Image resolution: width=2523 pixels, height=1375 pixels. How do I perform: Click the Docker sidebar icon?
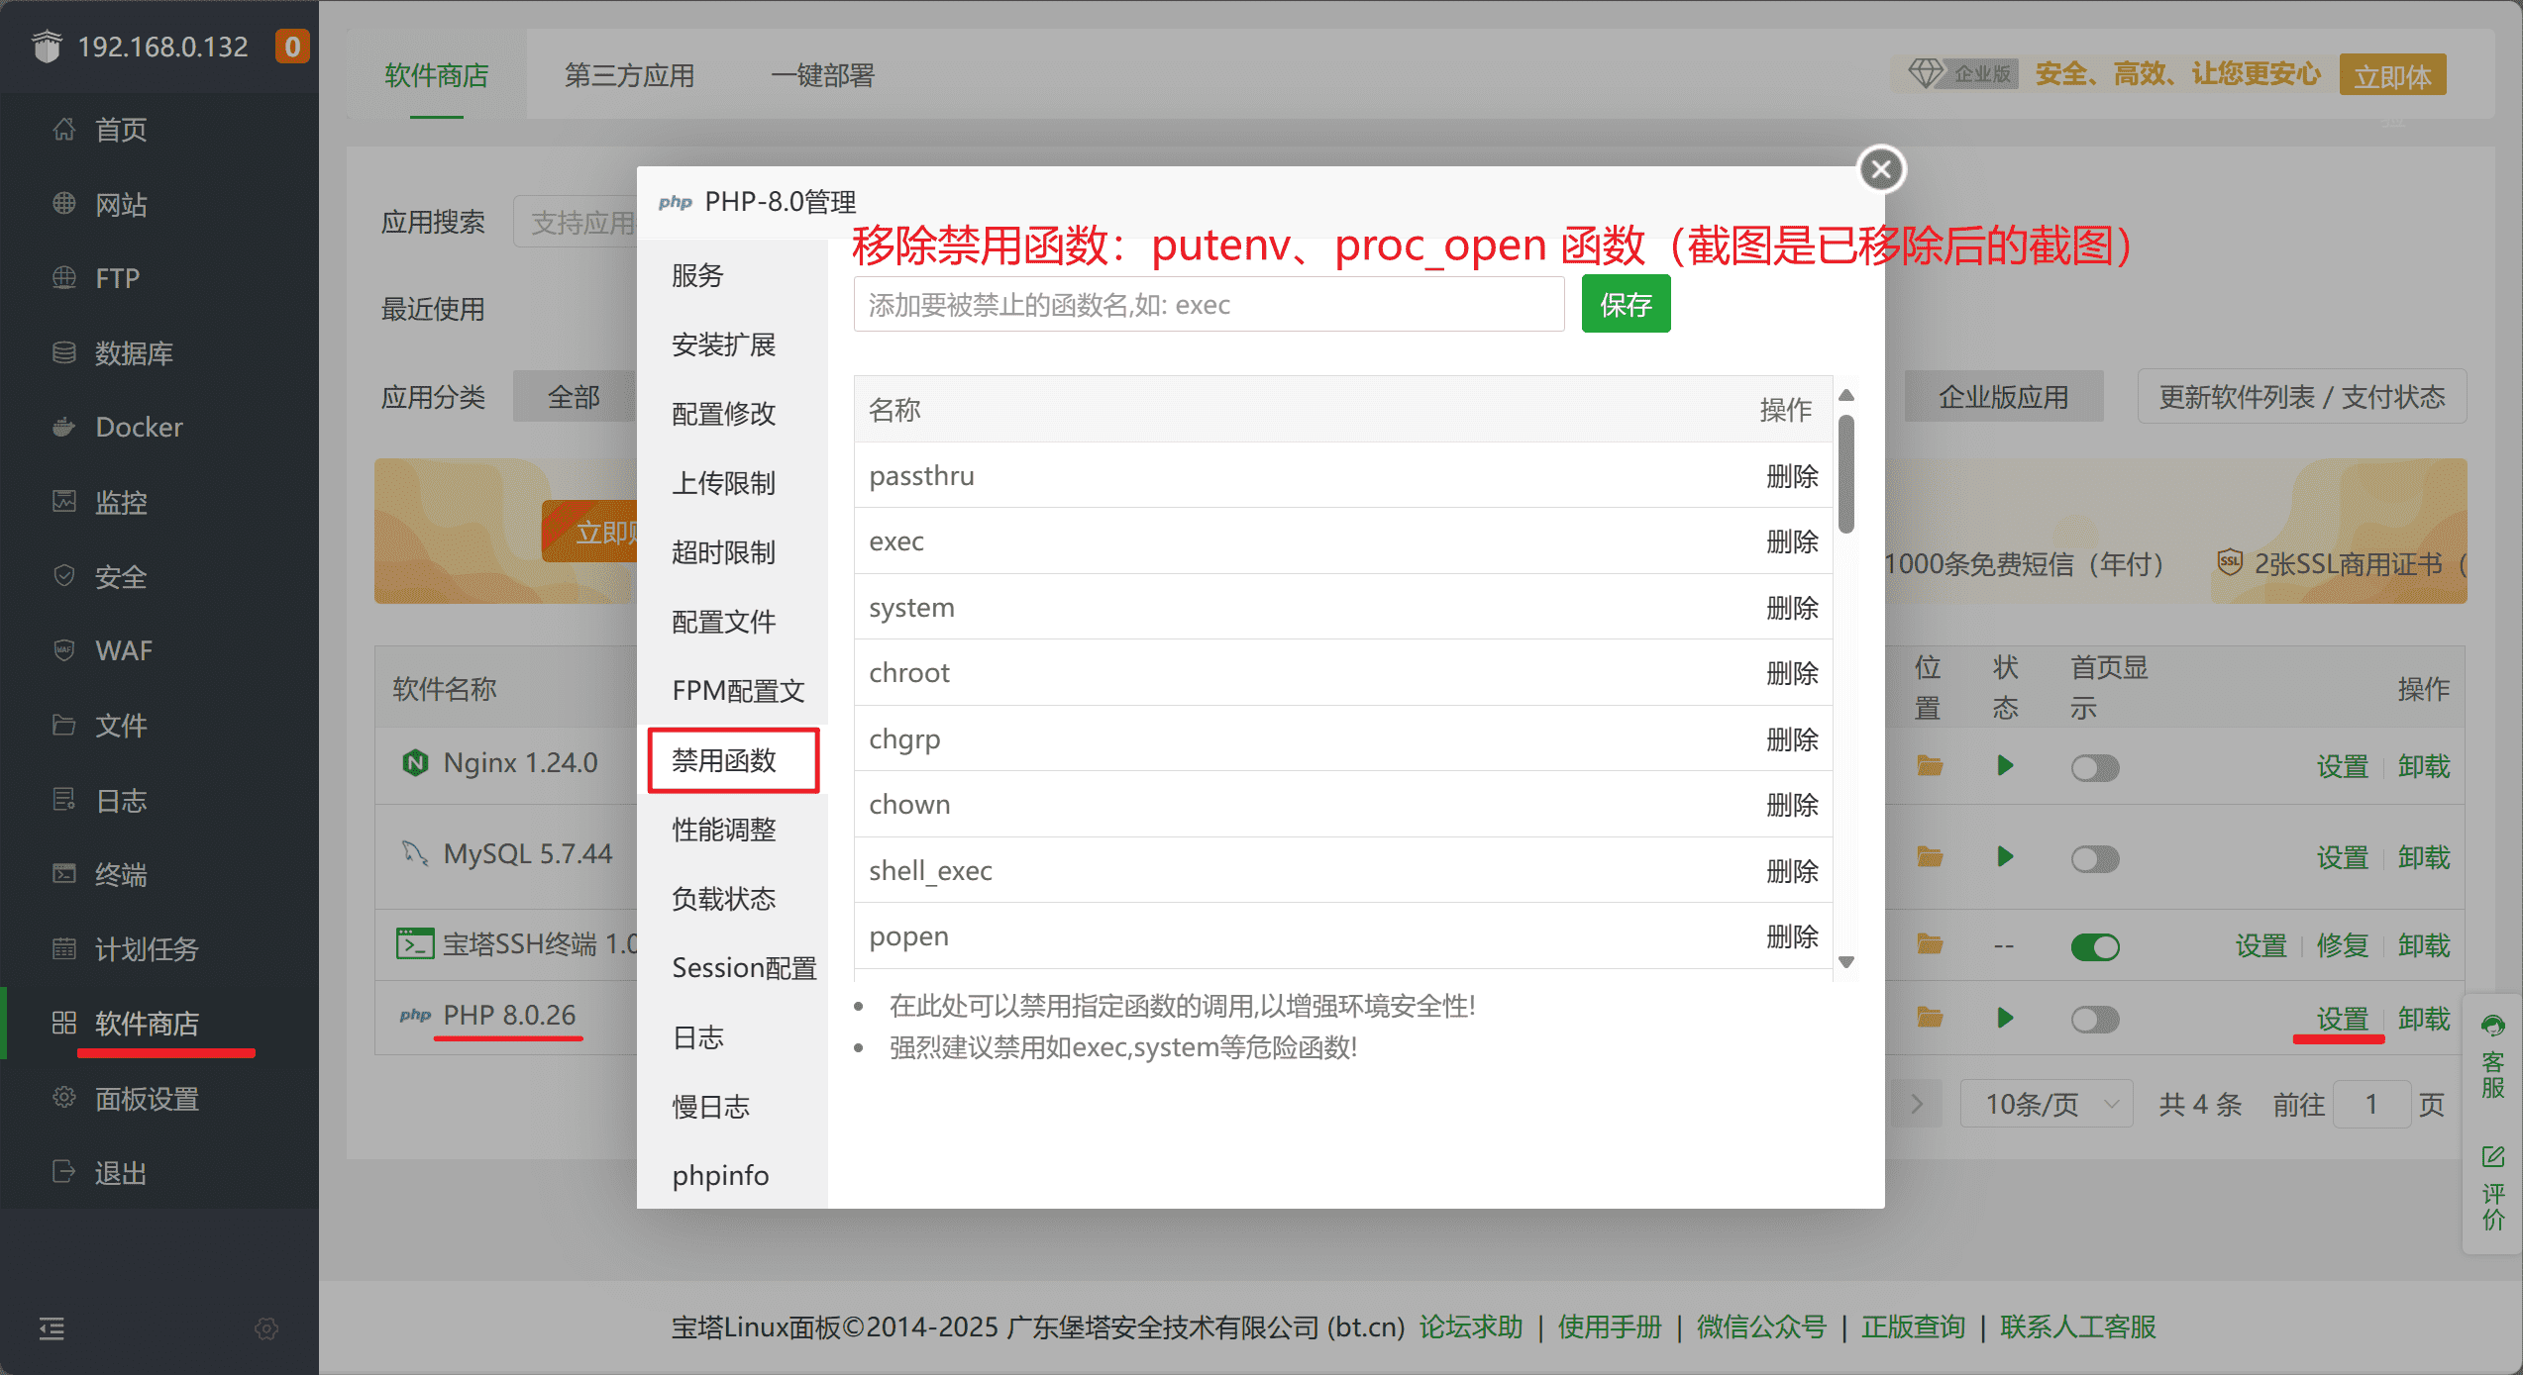tap(64, 427)
